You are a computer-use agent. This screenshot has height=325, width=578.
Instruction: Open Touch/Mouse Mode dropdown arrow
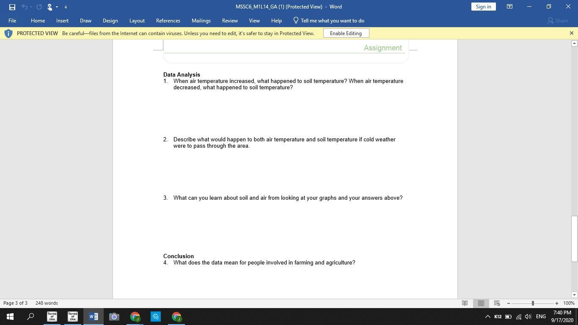57,7
